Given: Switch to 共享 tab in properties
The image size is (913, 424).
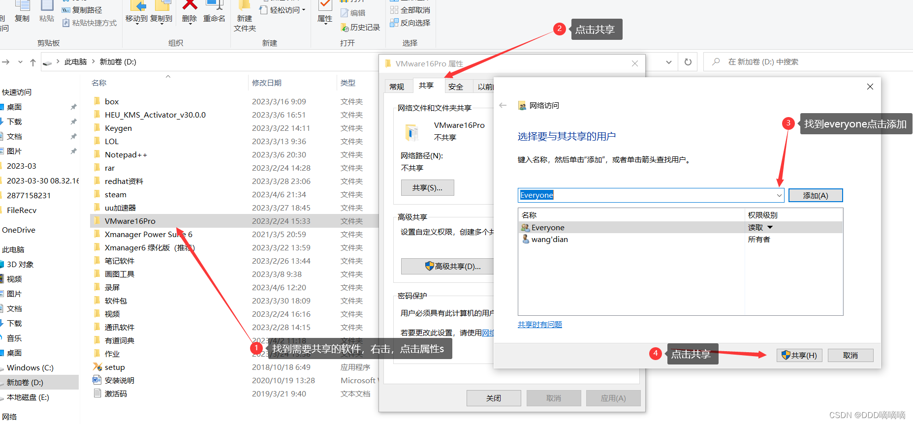Looking at the screenshot, I should [426, 85].
